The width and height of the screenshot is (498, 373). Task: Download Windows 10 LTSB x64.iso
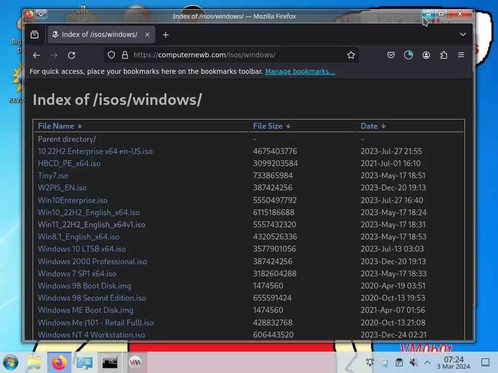coord(82,249)
